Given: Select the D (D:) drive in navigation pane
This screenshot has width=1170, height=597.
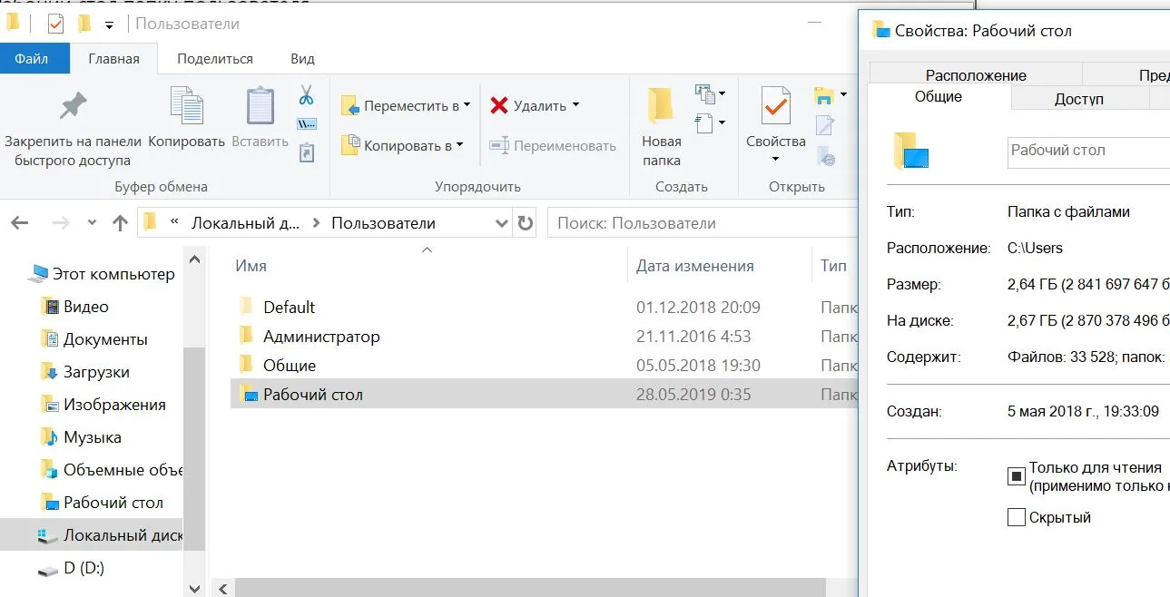Looking at the screenshot, I should point(72,569).
